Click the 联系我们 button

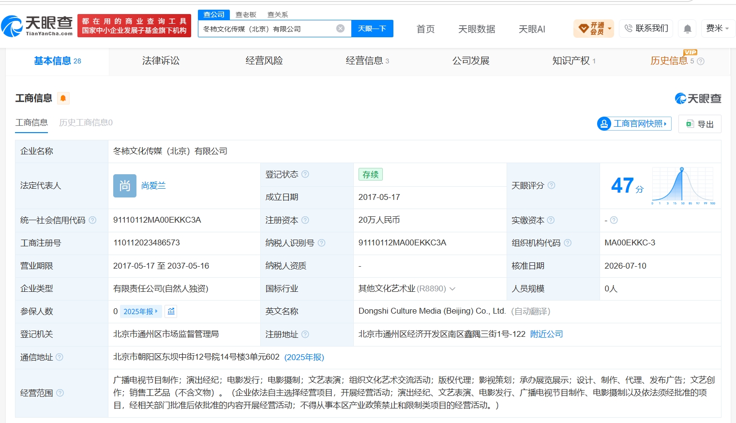click(x=646, y=29)
